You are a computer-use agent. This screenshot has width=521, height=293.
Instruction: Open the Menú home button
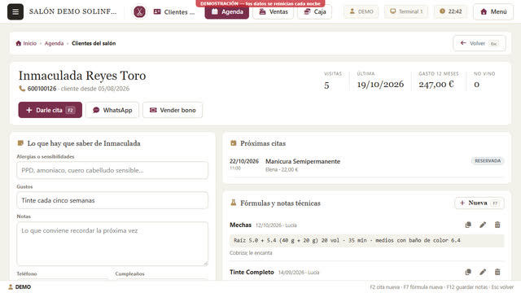tap(493, 12)
